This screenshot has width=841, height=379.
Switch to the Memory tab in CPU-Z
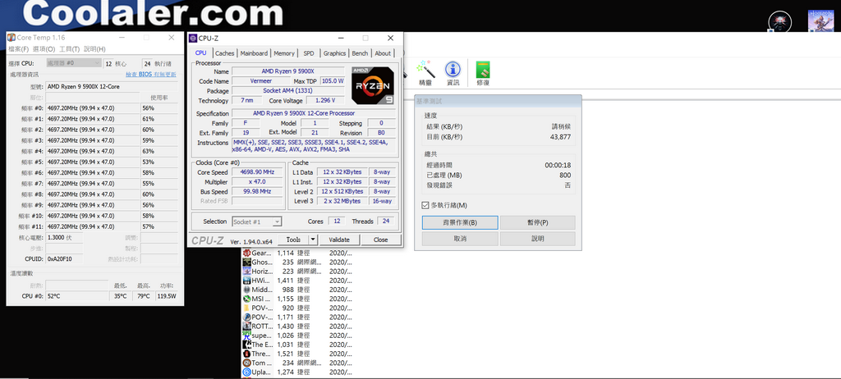click(x=283, y=53)
